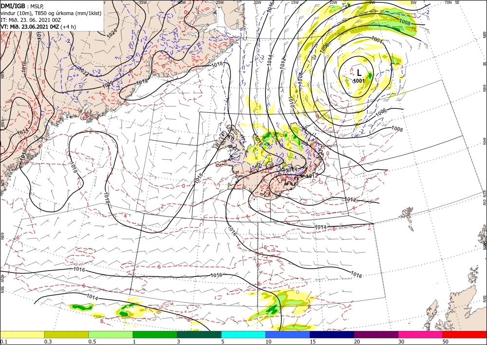Select the navy 15–20 legend swatch
Image resolution: width=487 pixels, height=345 pixels.
(332, 334)
